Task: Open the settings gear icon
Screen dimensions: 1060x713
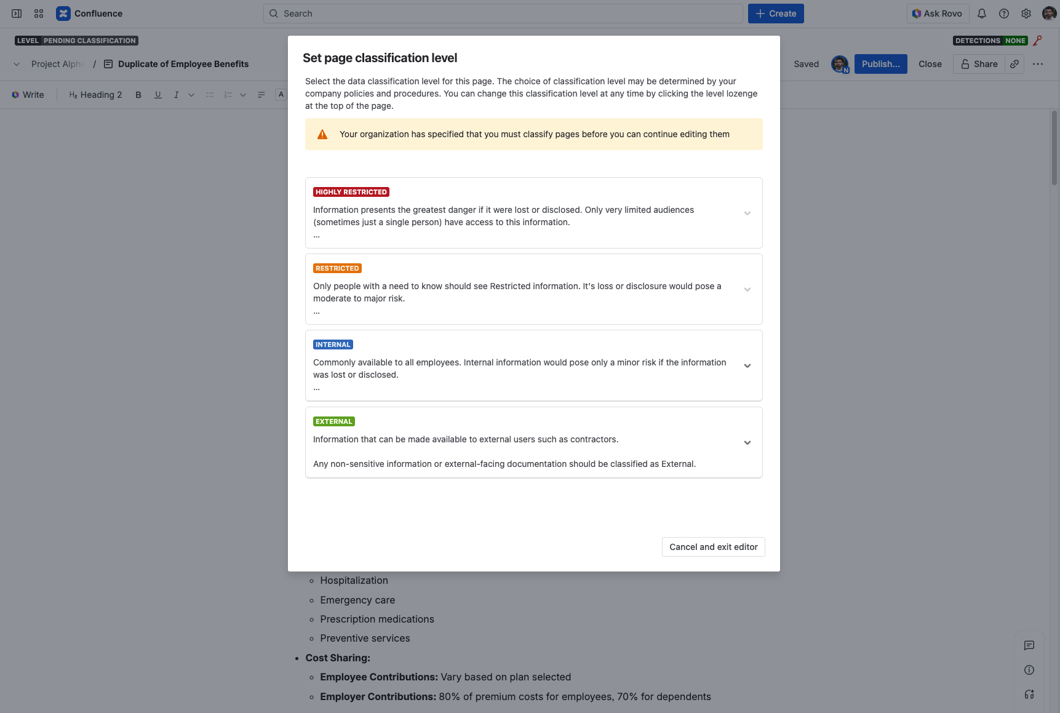Action: (1026, 14)
